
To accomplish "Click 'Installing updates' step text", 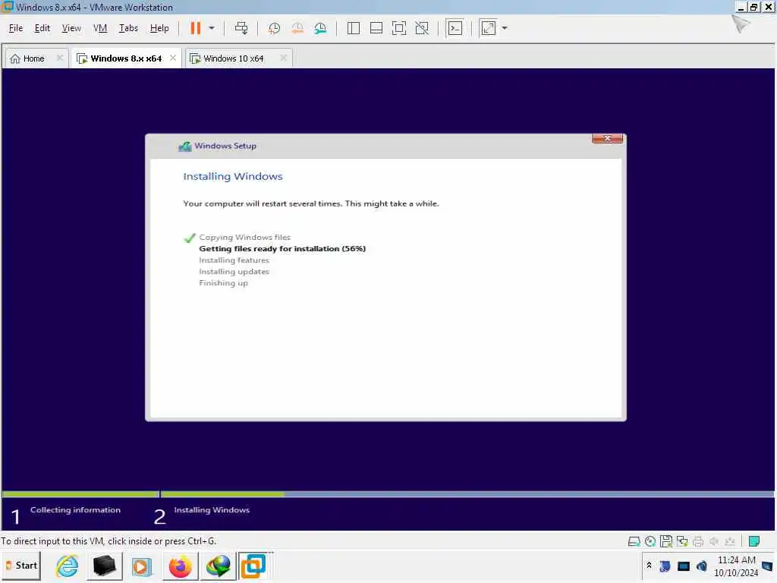I will (234, 272).
